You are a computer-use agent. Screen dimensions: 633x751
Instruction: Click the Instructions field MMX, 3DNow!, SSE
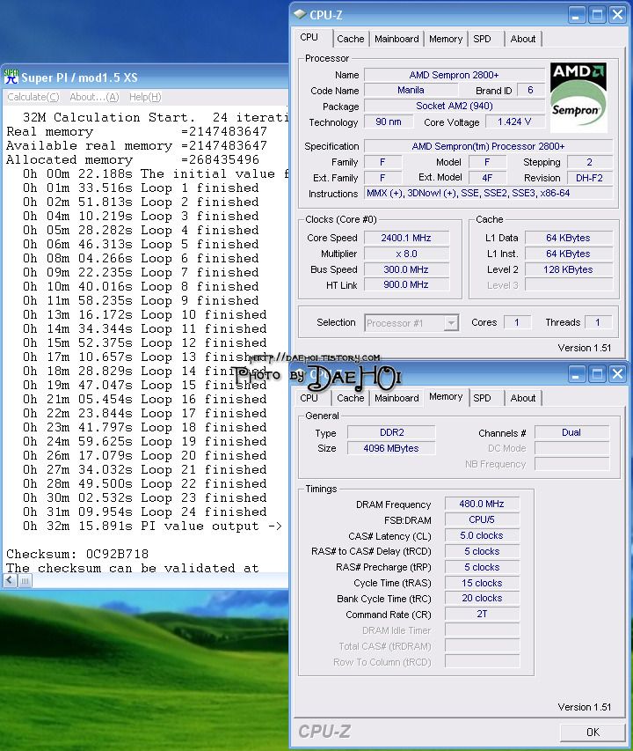489,193
